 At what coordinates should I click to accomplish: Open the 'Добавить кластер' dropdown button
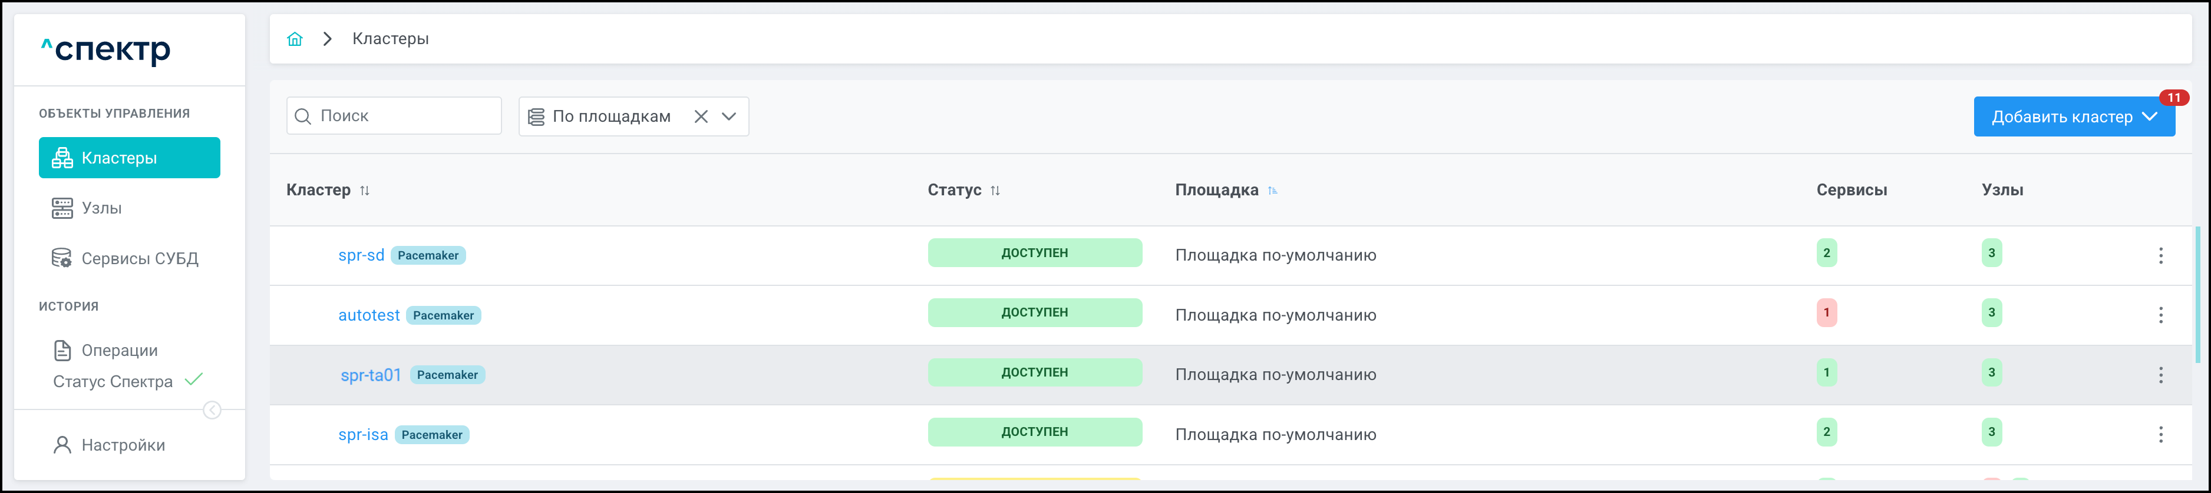tap(2073, 116)
